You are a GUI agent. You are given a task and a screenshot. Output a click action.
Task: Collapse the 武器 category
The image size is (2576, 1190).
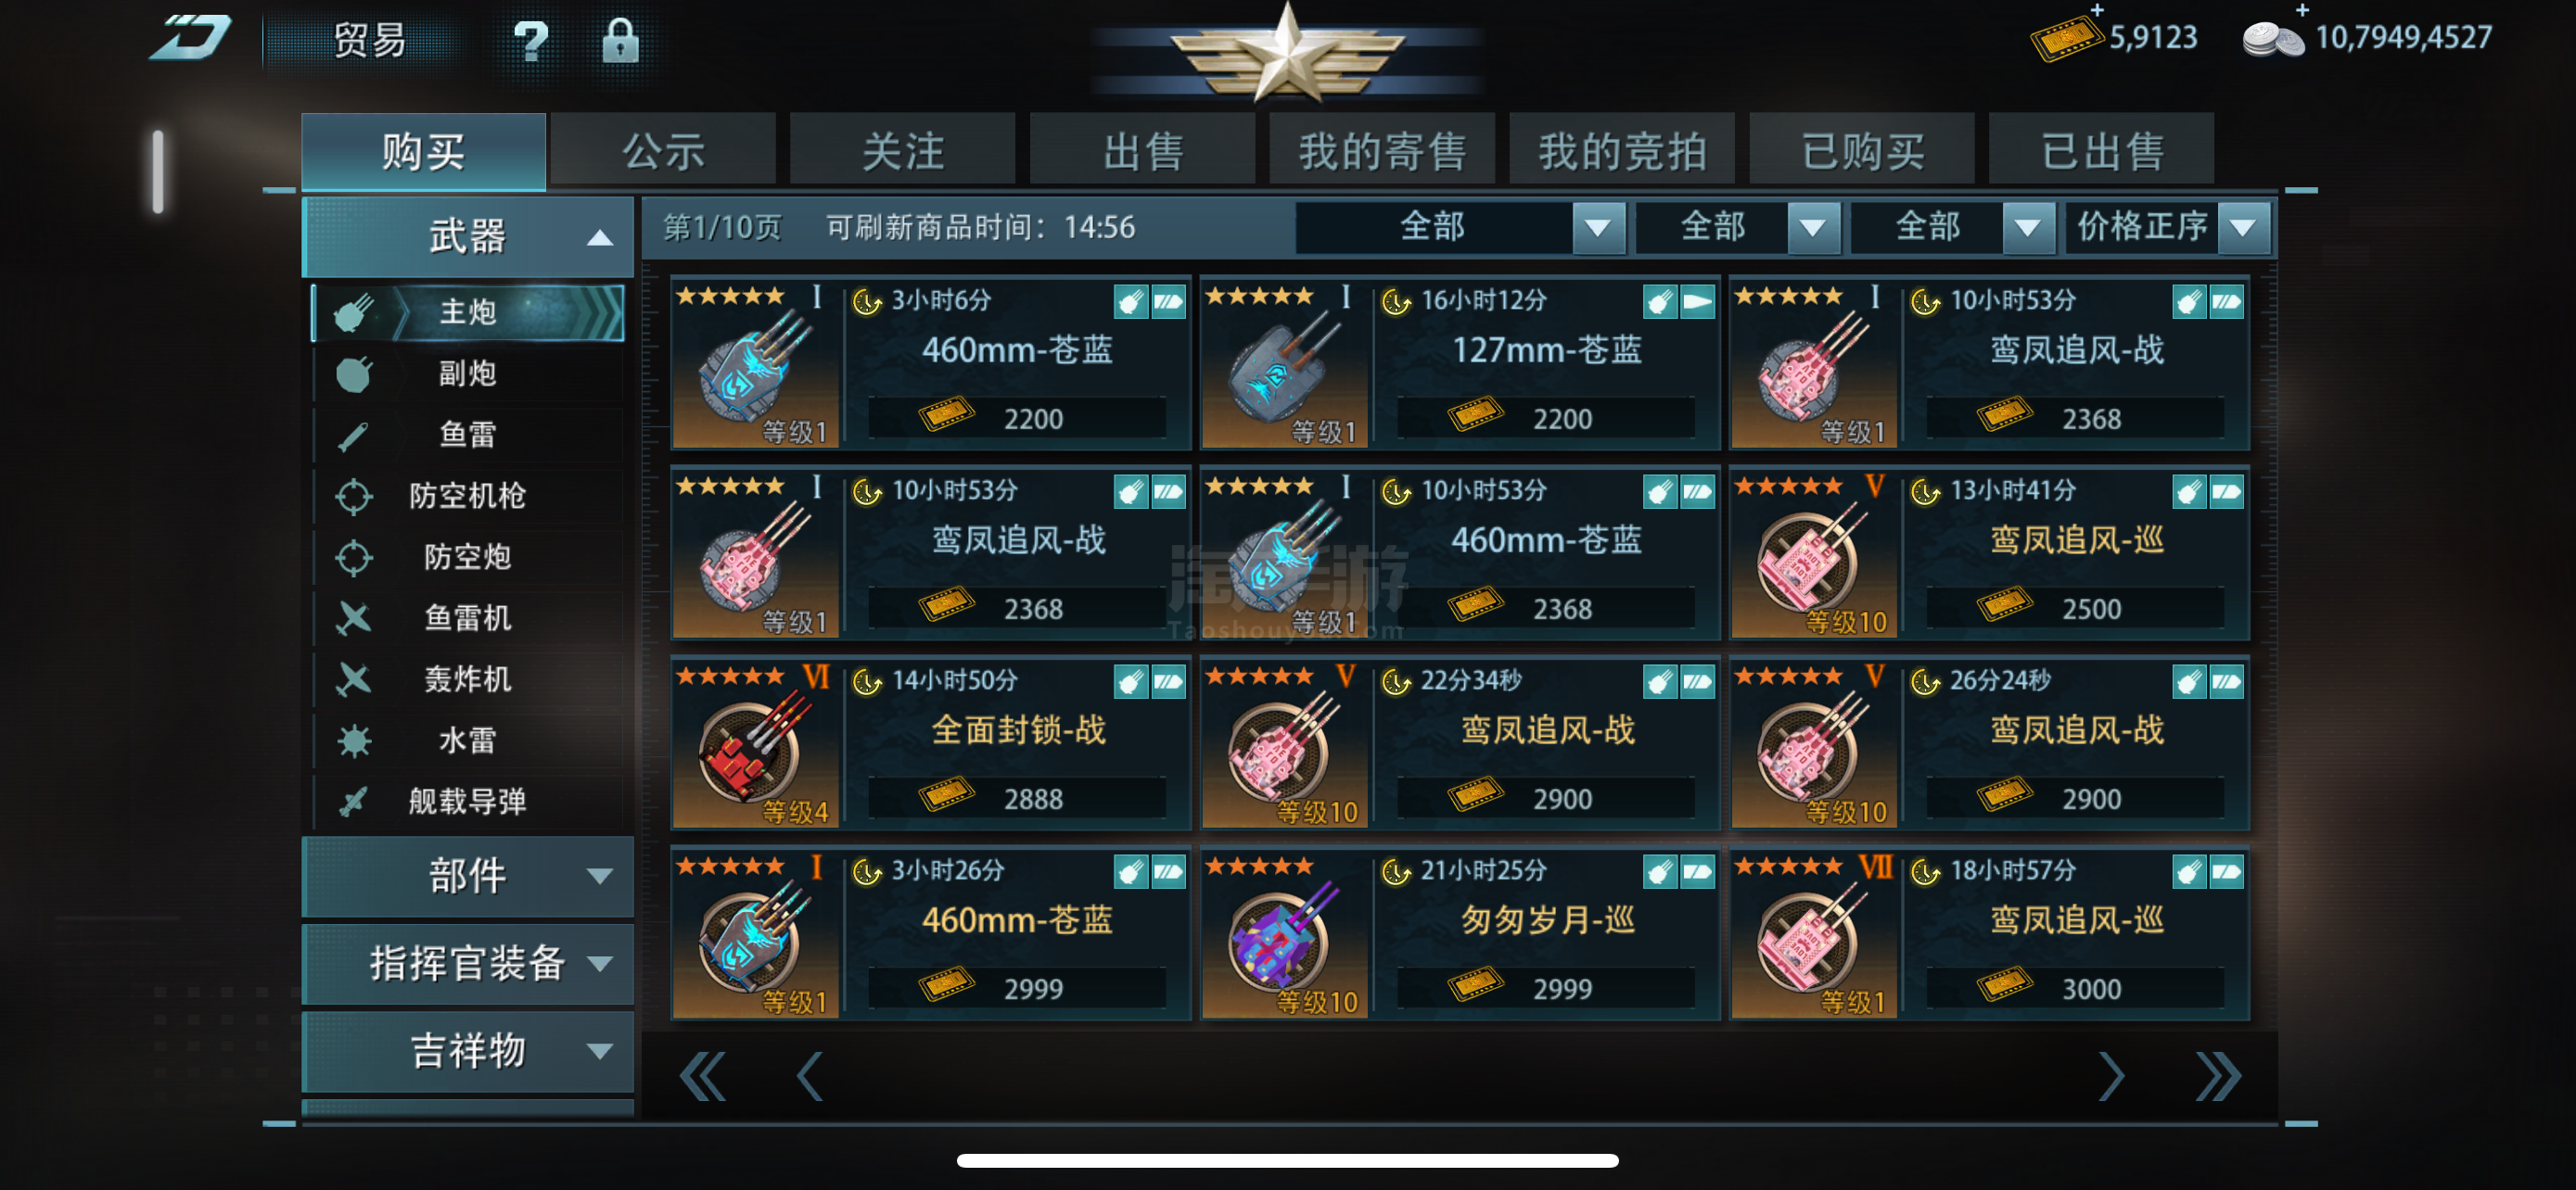pyautogui.click(x=467, y=237)
